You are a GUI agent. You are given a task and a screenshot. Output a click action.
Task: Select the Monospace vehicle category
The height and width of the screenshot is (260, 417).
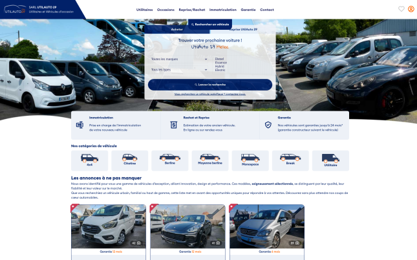point(250,160)
